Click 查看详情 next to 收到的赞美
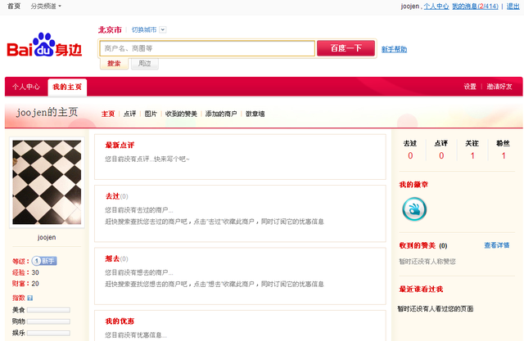Screen dimensions: 524x341 496,245
